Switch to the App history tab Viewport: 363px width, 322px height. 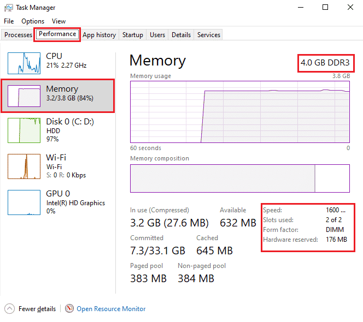[99, 35]
